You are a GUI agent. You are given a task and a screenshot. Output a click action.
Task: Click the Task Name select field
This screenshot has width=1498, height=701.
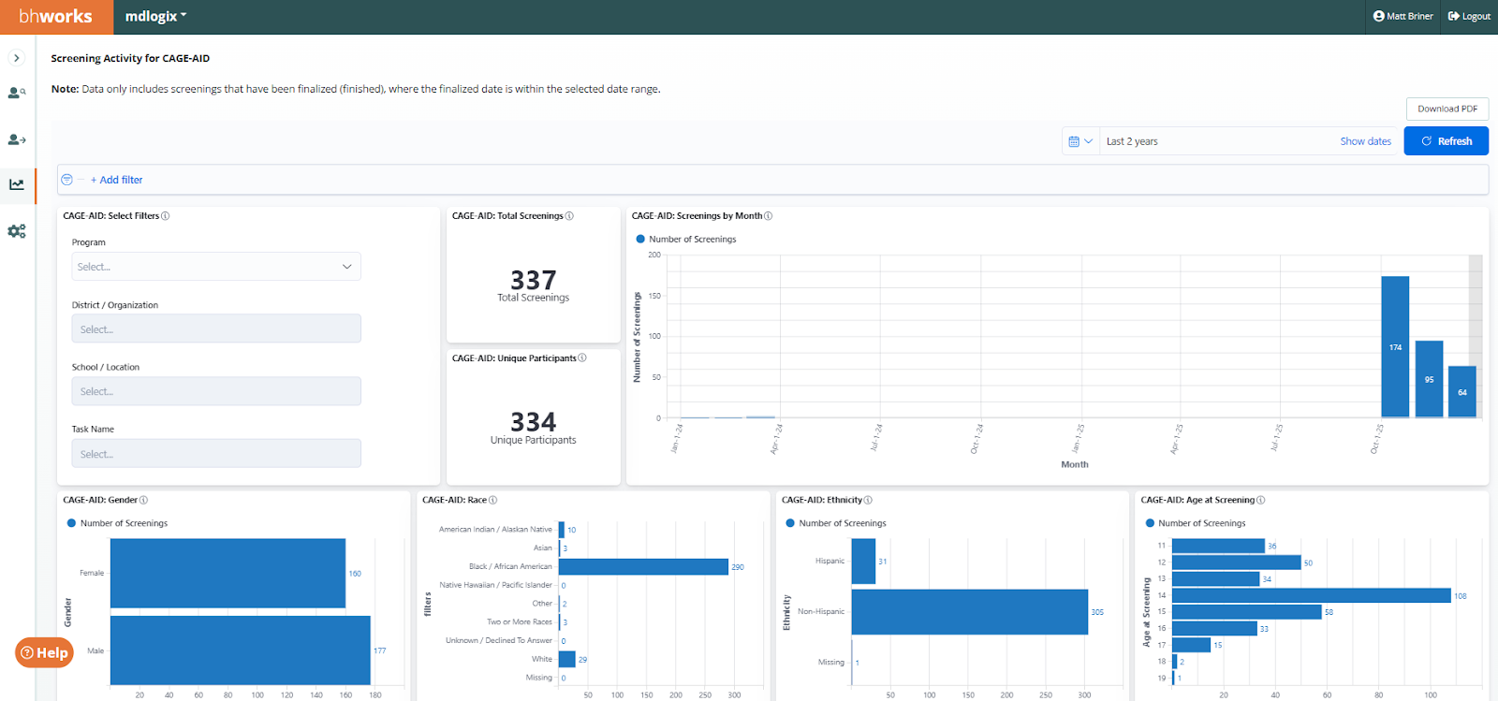(216, 454)
